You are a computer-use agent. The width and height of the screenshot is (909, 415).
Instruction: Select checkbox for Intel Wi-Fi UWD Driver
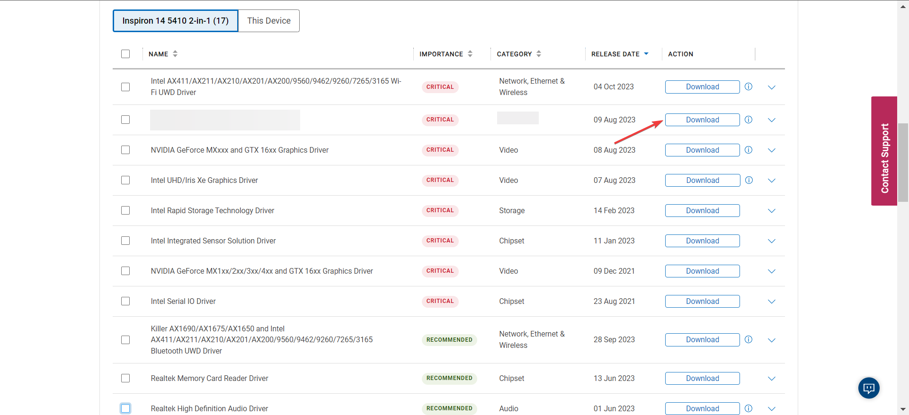[x=125, y=87]
